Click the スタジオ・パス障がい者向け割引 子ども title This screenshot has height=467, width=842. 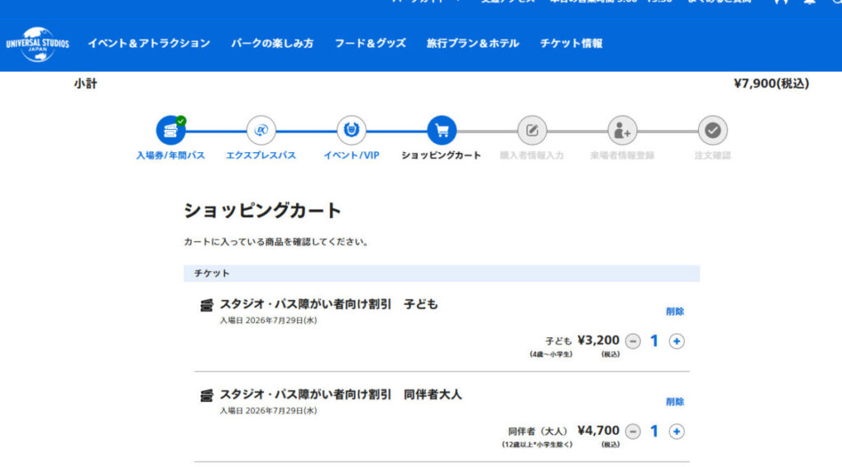tap(329, 304)
